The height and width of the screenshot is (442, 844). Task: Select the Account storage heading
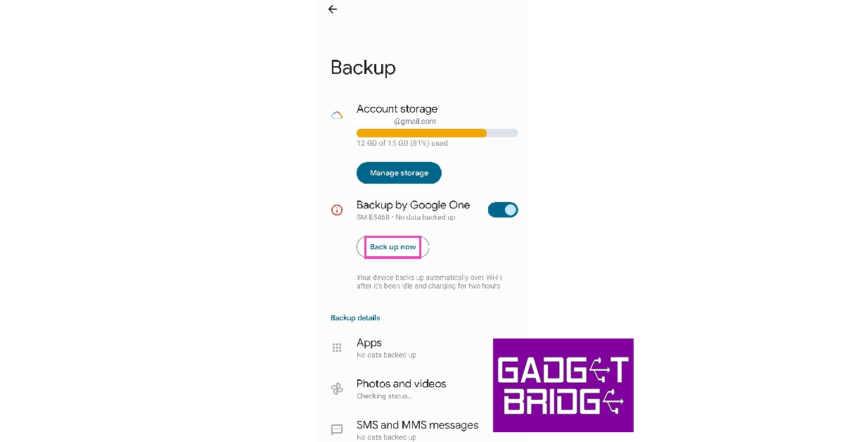(x=397, y=109)
